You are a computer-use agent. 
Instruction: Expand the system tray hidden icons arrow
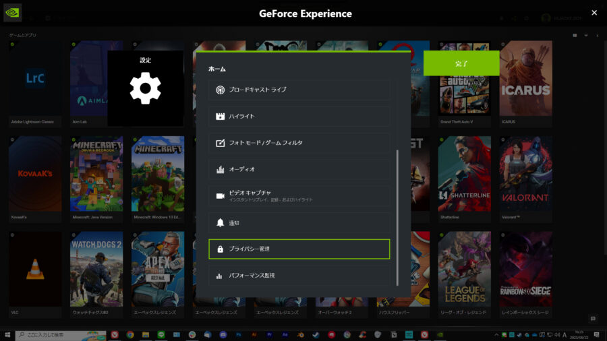coord(496,335)
